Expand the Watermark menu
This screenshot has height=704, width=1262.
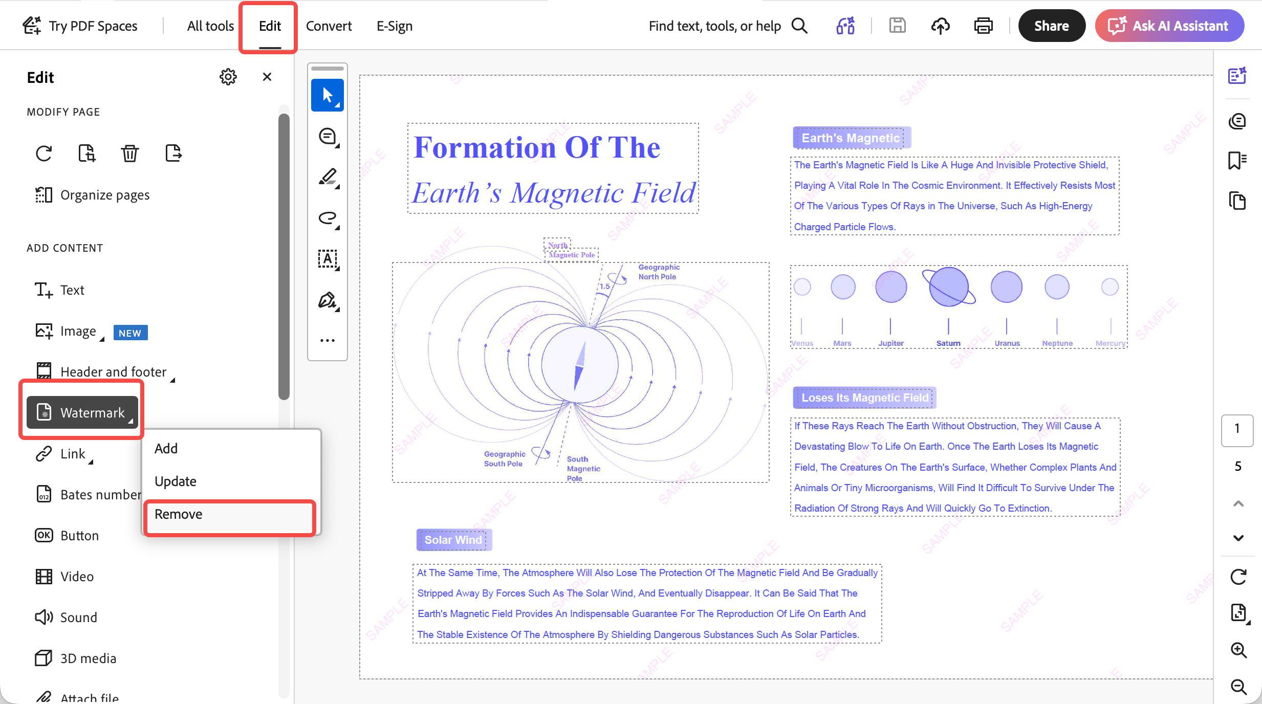coord(82,412)
